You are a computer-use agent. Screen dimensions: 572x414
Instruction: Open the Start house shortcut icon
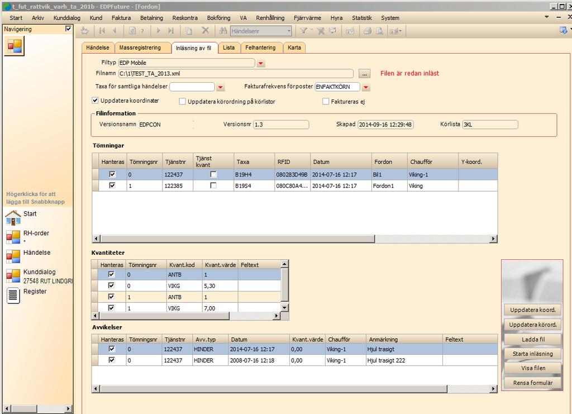coord(13,217)
